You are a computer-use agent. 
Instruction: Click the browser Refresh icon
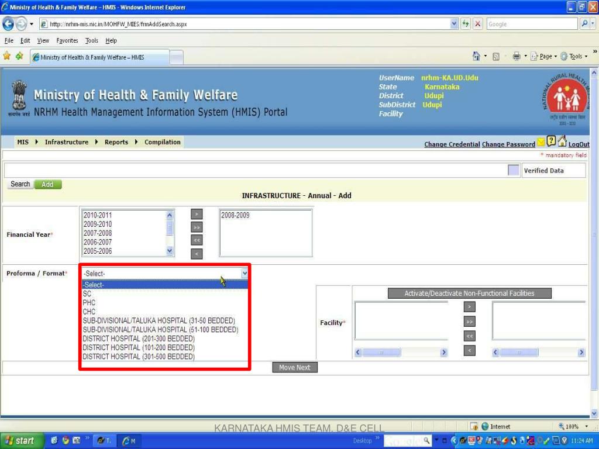pos(466,24)
